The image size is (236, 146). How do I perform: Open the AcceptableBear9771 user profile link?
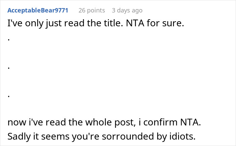[38, 10]
